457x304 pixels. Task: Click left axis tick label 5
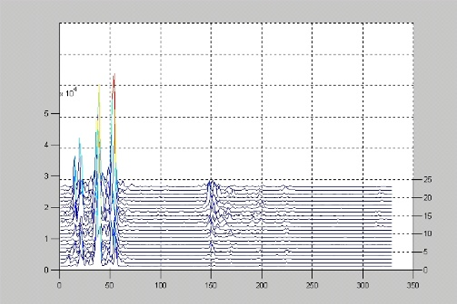(46, 114)
